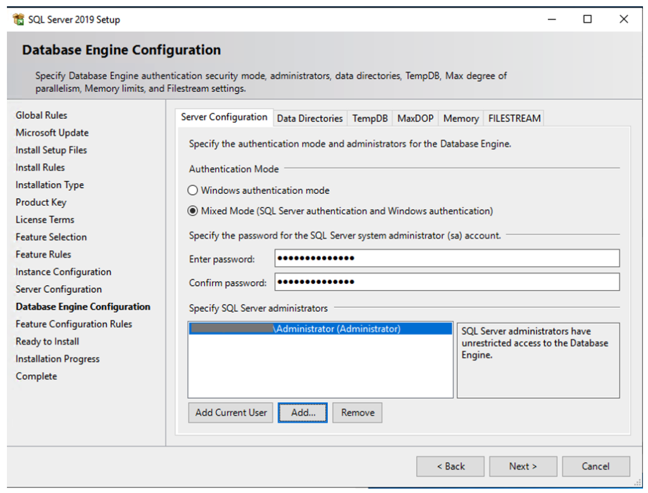Maximize the SQL Server 2019 Setup window
Screen dimensions: 648x493
587,20
